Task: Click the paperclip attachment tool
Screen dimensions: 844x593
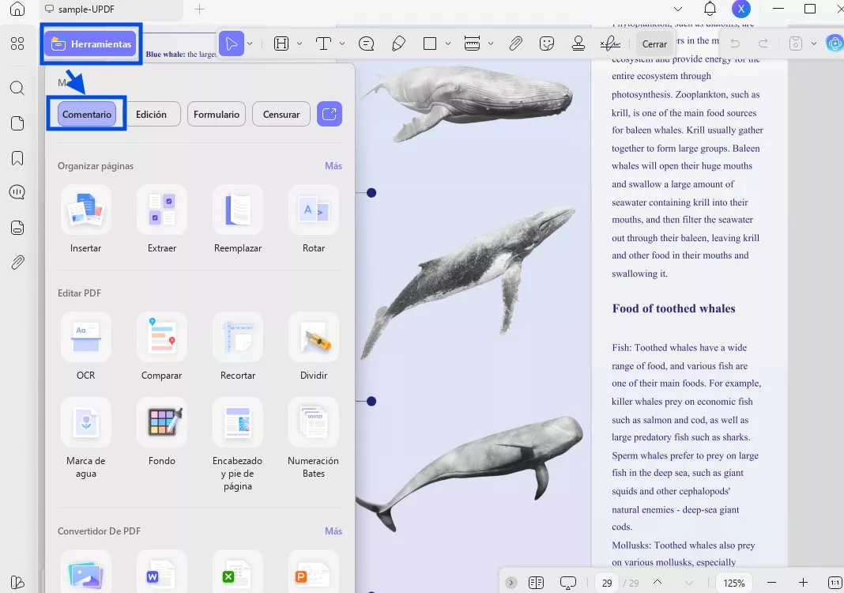Action: [x=515, y=43]
